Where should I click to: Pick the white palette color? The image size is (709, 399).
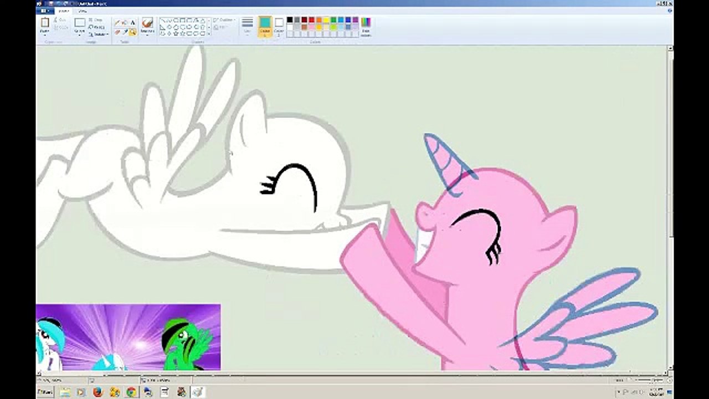tap(290, 27)
